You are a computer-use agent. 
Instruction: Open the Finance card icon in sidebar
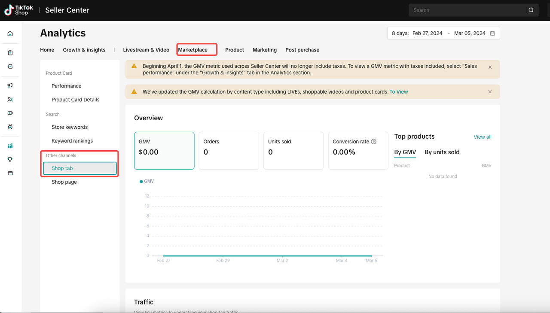pos(10,173)
